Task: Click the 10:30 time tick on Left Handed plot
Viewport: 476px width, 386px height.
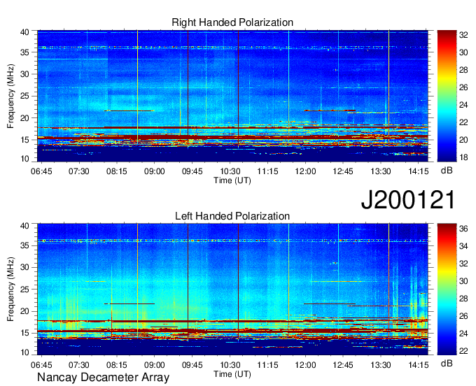Action: click(x=230, y=365)
